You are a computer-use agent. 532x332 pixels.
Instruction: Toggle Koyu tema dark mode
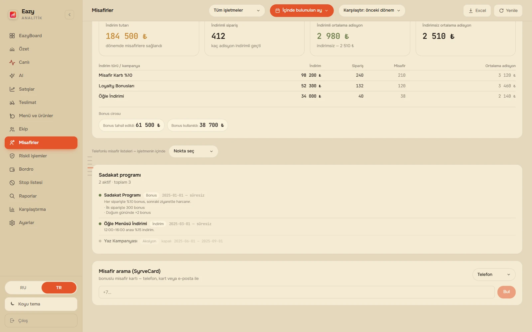(x=41, y=304)
